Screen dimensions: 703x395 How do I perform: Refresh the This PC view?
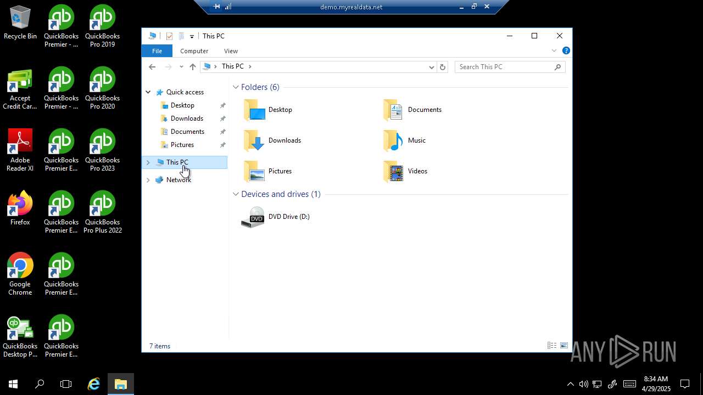pos(443,67)
